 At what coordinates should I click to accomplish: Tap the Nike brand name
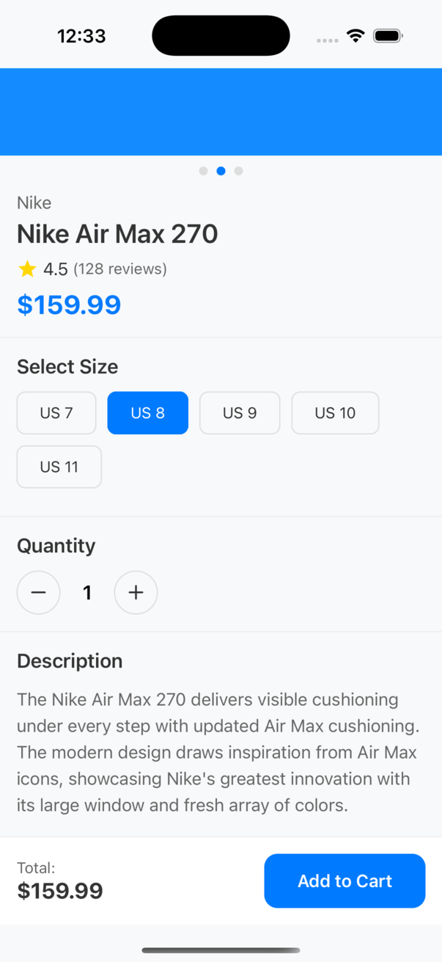pos(34,203)
